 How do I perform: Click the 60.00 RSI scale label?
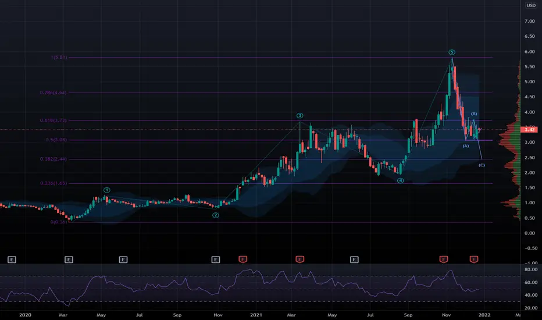(x=530, y=283)
